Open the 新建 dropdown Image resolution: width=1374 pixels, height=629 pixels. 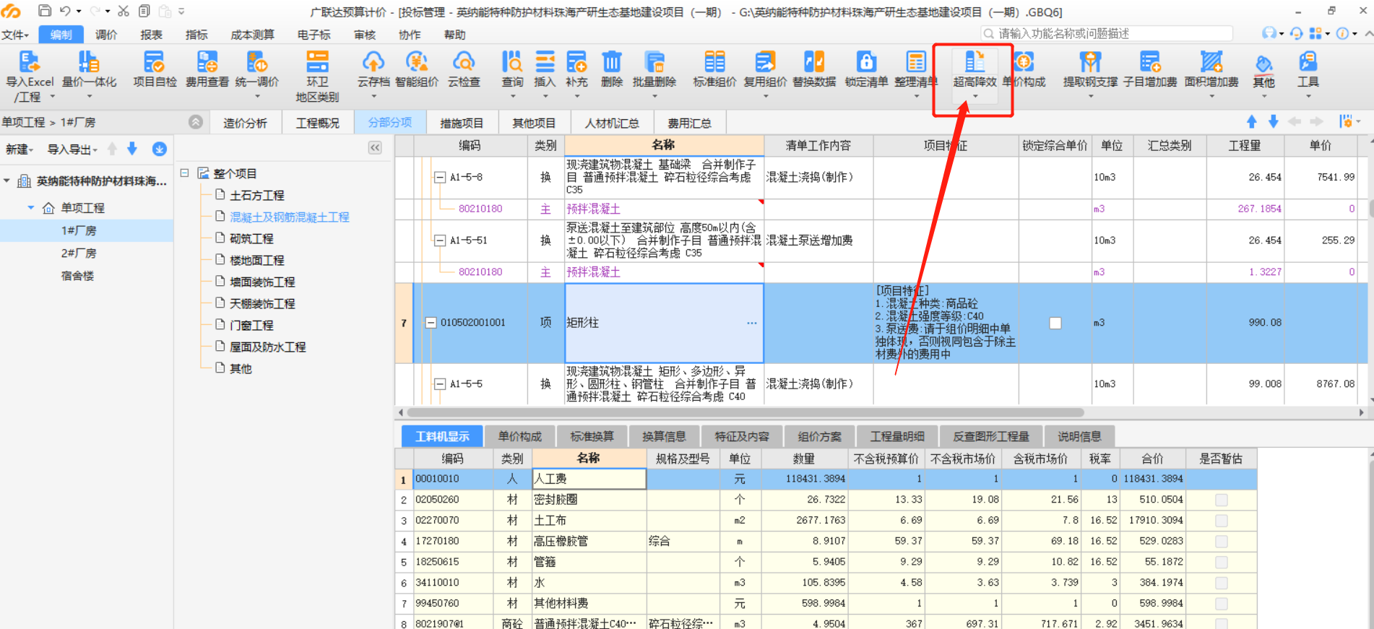20,149
